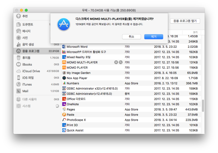218x153 pixels.
Task: Click the iCloud Drive cloud icon
Action: tap(18, 71)
